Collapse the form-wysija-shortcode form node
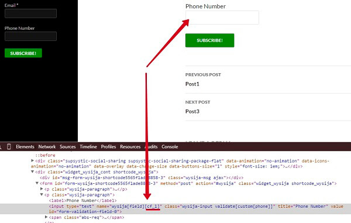The width and height of the screenshot is (351, 223). 37,183
